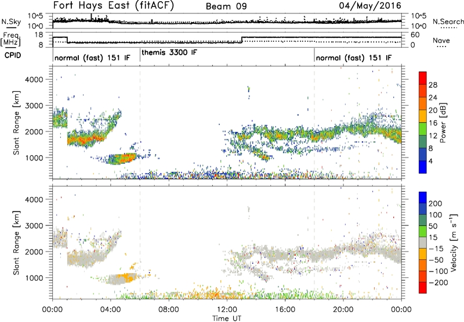Screen dimensions: 464x322
Task: Click the '20' tick on the Power colorbar
Action: (433, 110)
